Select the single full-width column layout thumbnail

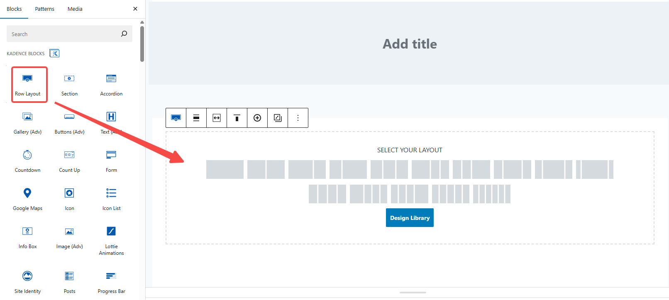225,169
